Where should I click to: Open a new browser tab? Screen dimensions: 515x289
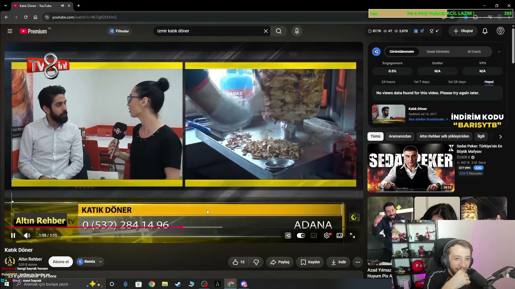click(78, 6)
